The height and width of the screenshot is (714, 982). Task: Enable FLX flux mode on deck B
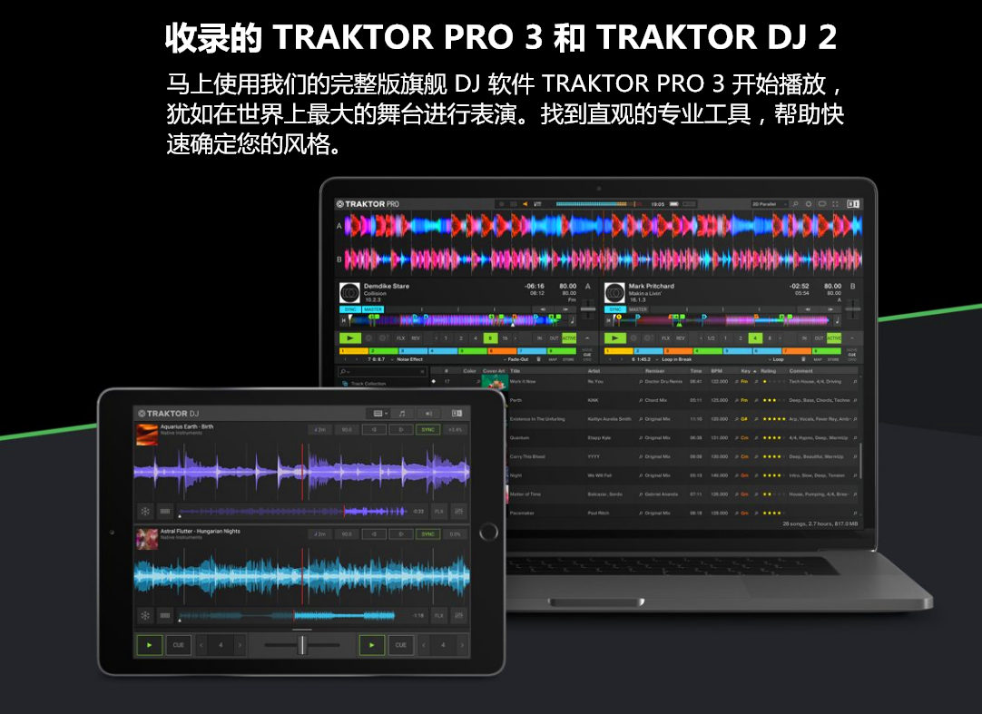[x=666, y=338]
